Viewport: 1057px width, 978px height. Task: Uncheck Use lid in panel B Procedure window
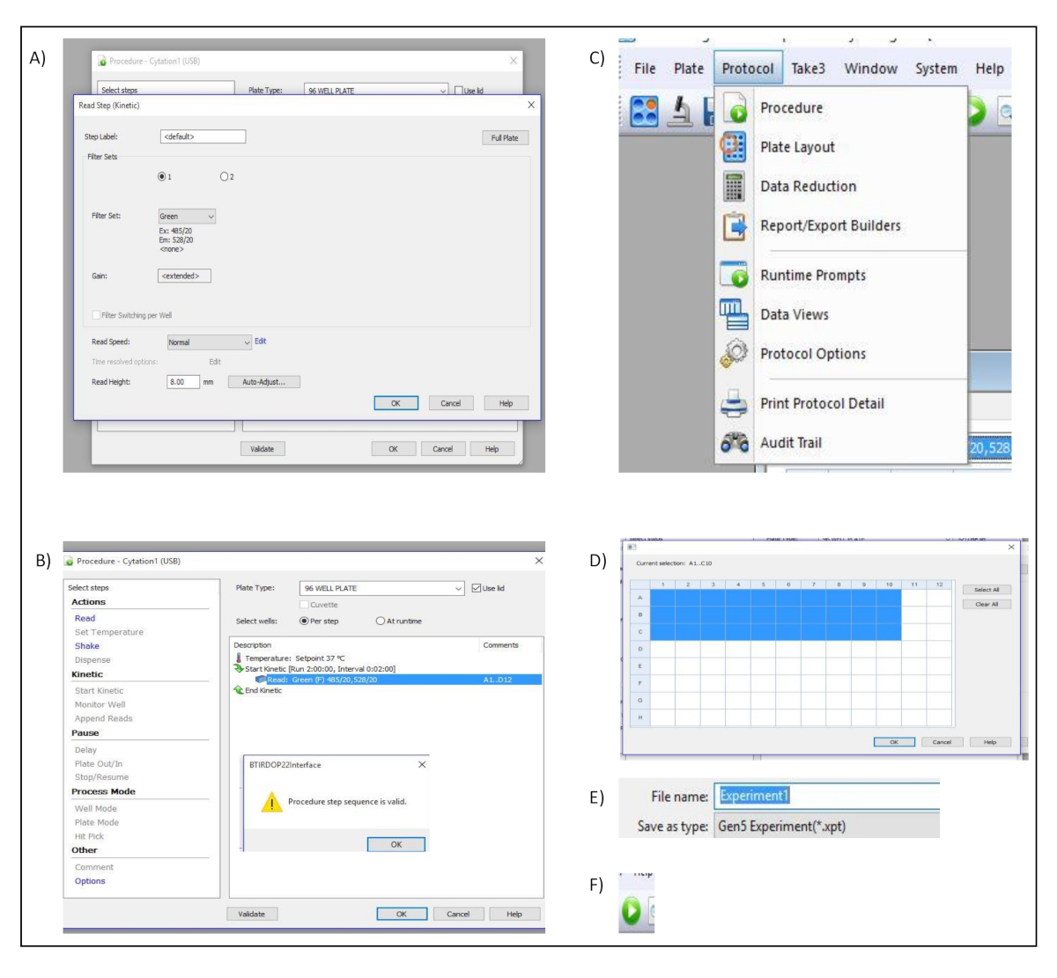pyautogui.click(x=477, y=588)
